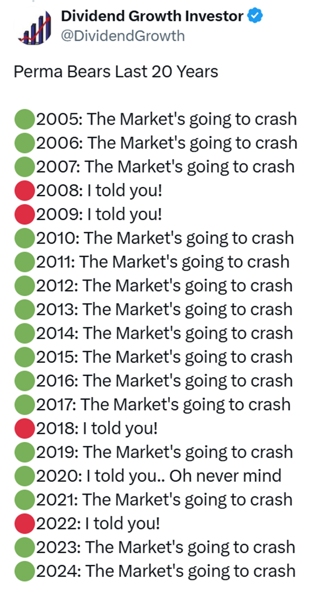Click the 2016 market crash text line
The image size is (313, 596).
coord(165,381)
